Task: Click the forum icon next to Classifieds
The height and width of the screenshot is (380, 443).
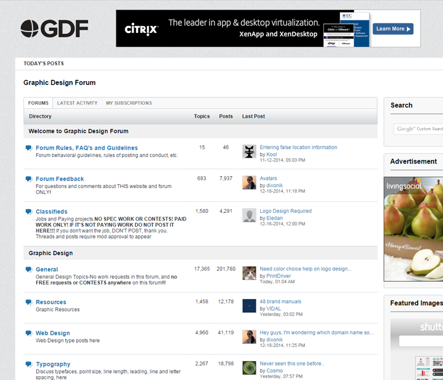Action: point(29,212)
